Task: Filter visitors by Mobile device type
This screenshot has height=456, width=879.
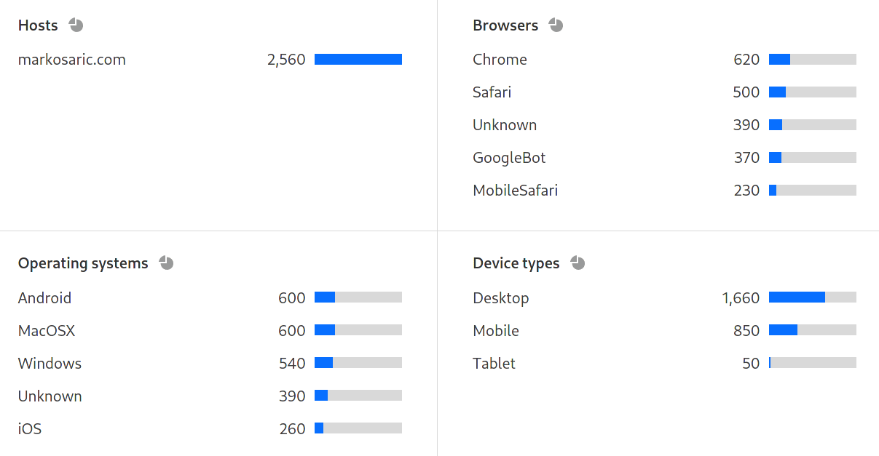Action: pyautogui.click(x=496, y=330)
